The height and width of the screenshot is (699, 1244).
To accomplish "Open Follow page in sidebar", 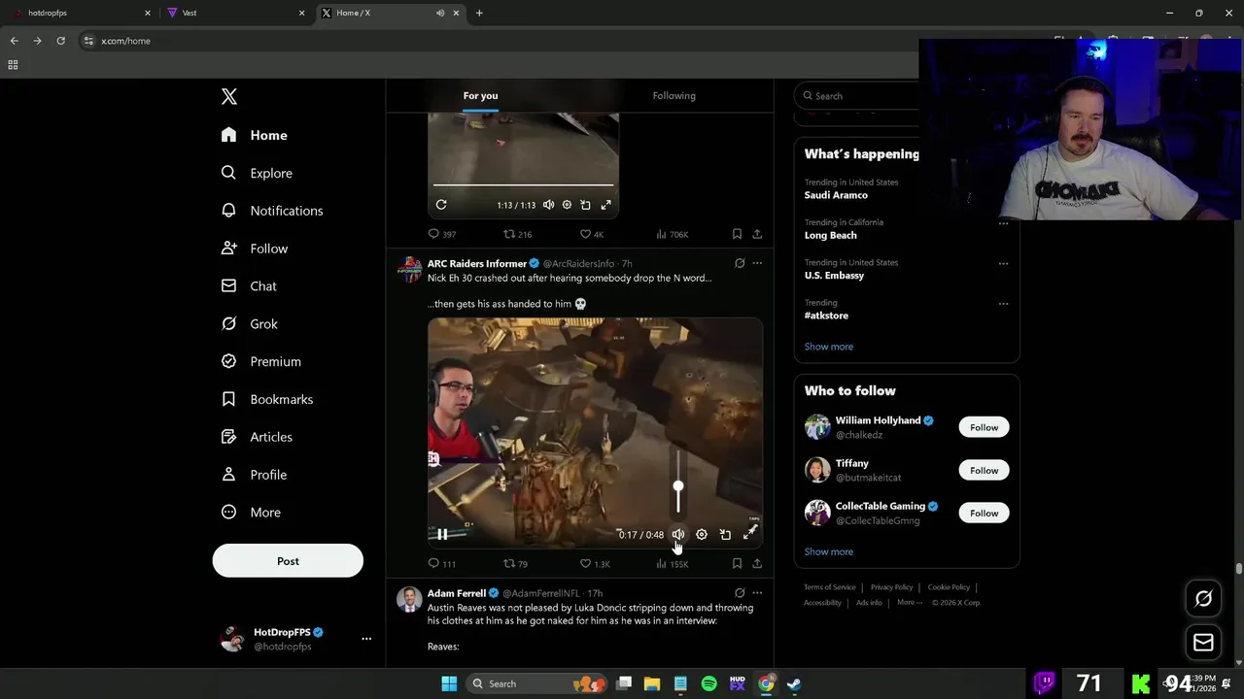I will (x=255, y=249).
